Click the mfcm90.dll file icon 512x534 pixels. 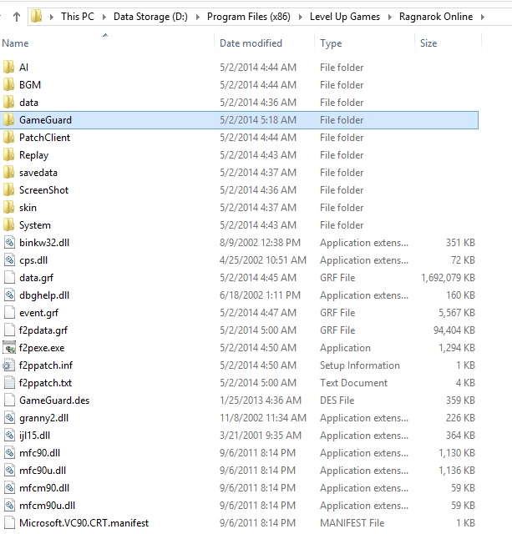[x=9, y=488]
